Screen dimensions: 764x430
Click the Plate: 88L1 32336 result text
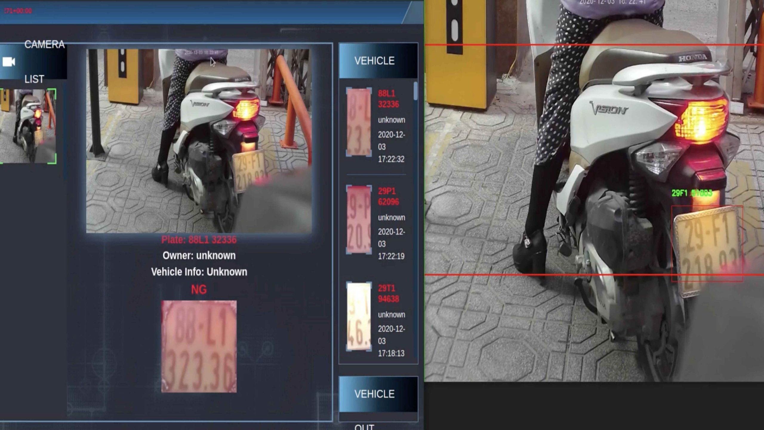(199, 240)
